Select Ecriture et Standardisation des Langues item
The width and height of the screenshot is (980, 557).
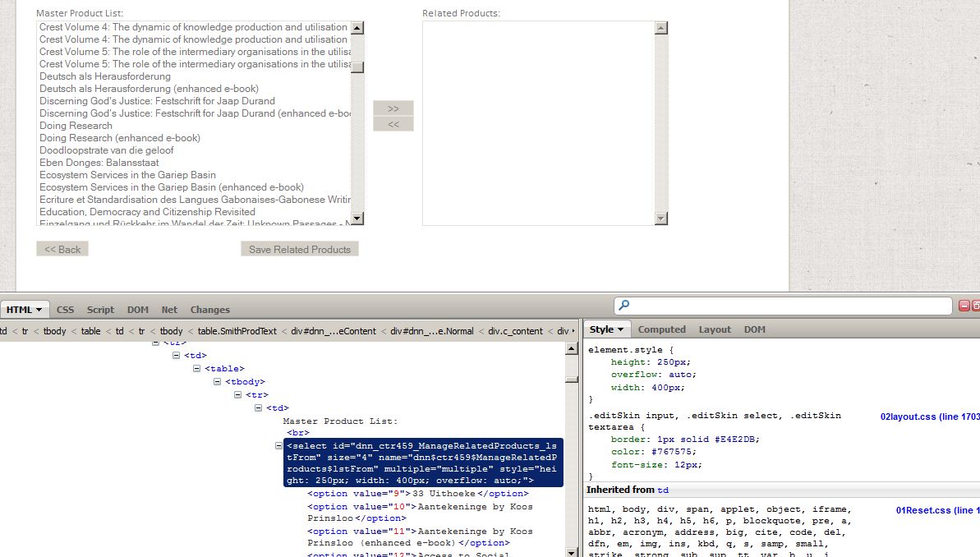click(x=195, y=200)
